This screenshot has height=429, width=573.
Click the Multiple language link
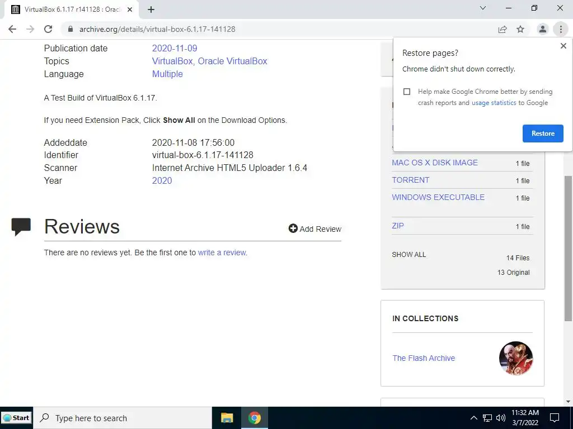tap(167, 74)
